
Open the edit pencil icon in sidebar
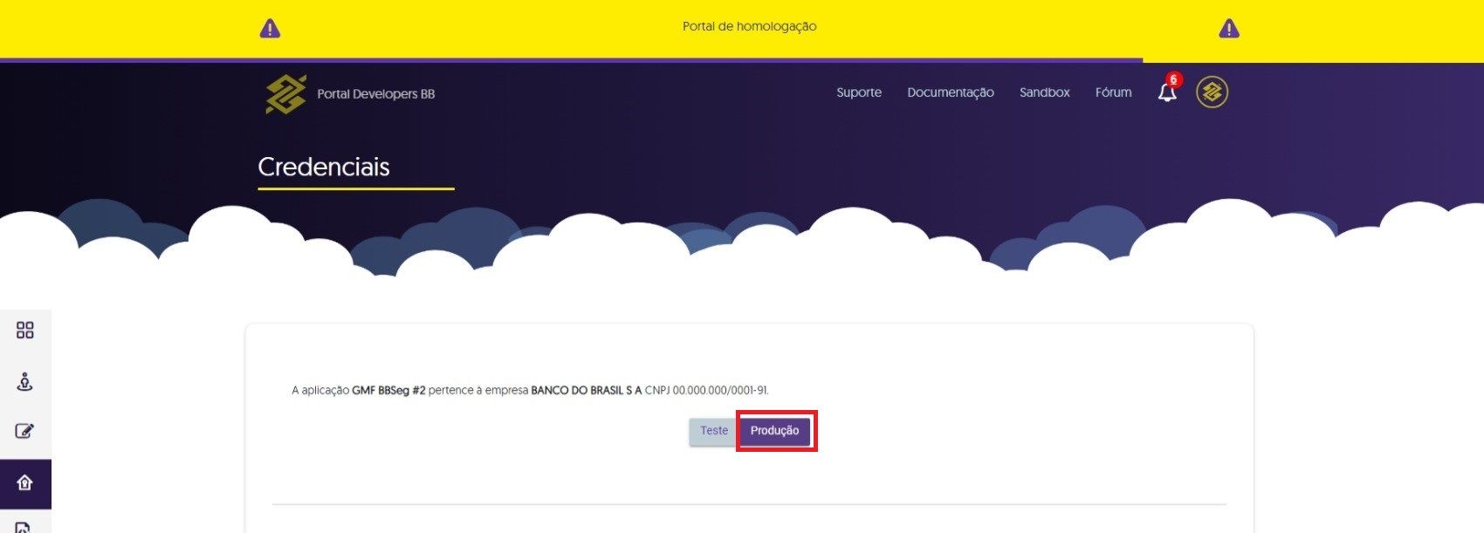pos(25,431)
